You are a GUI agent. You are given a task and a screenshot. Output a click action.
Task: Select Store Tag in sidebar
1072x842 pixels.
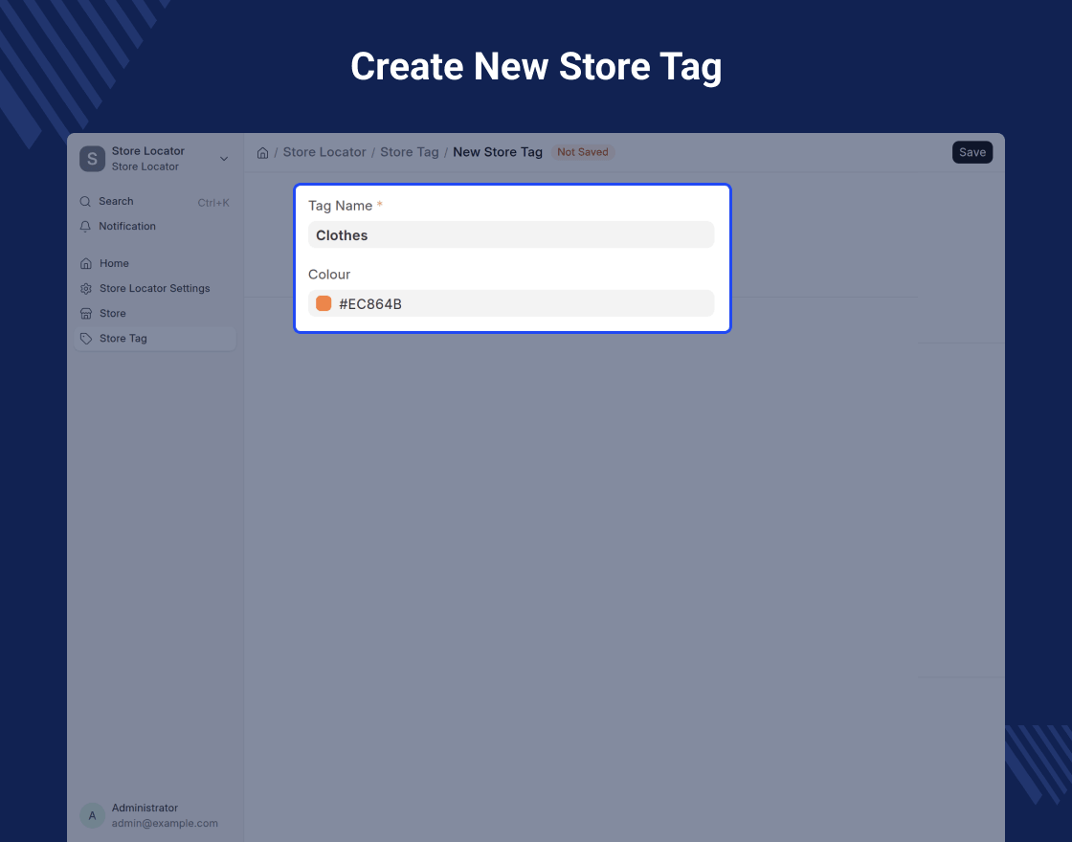point(154,339)
